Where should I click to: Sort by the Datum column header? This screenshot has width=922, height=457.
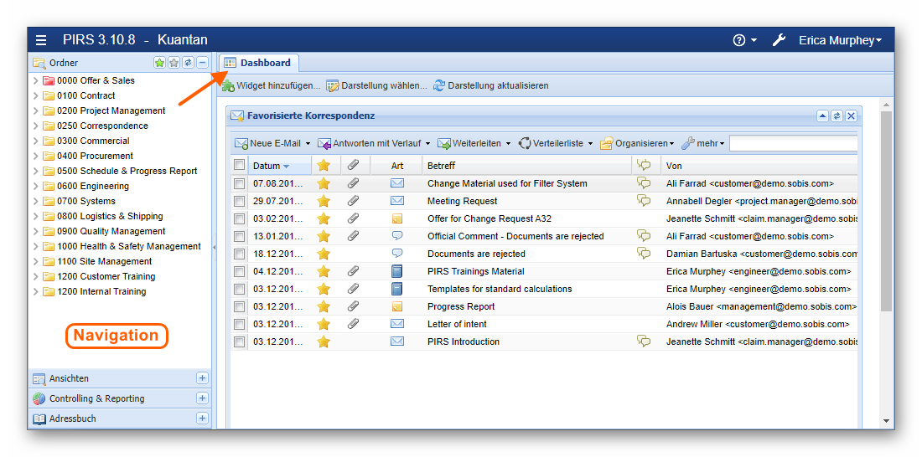click(280, 166)
